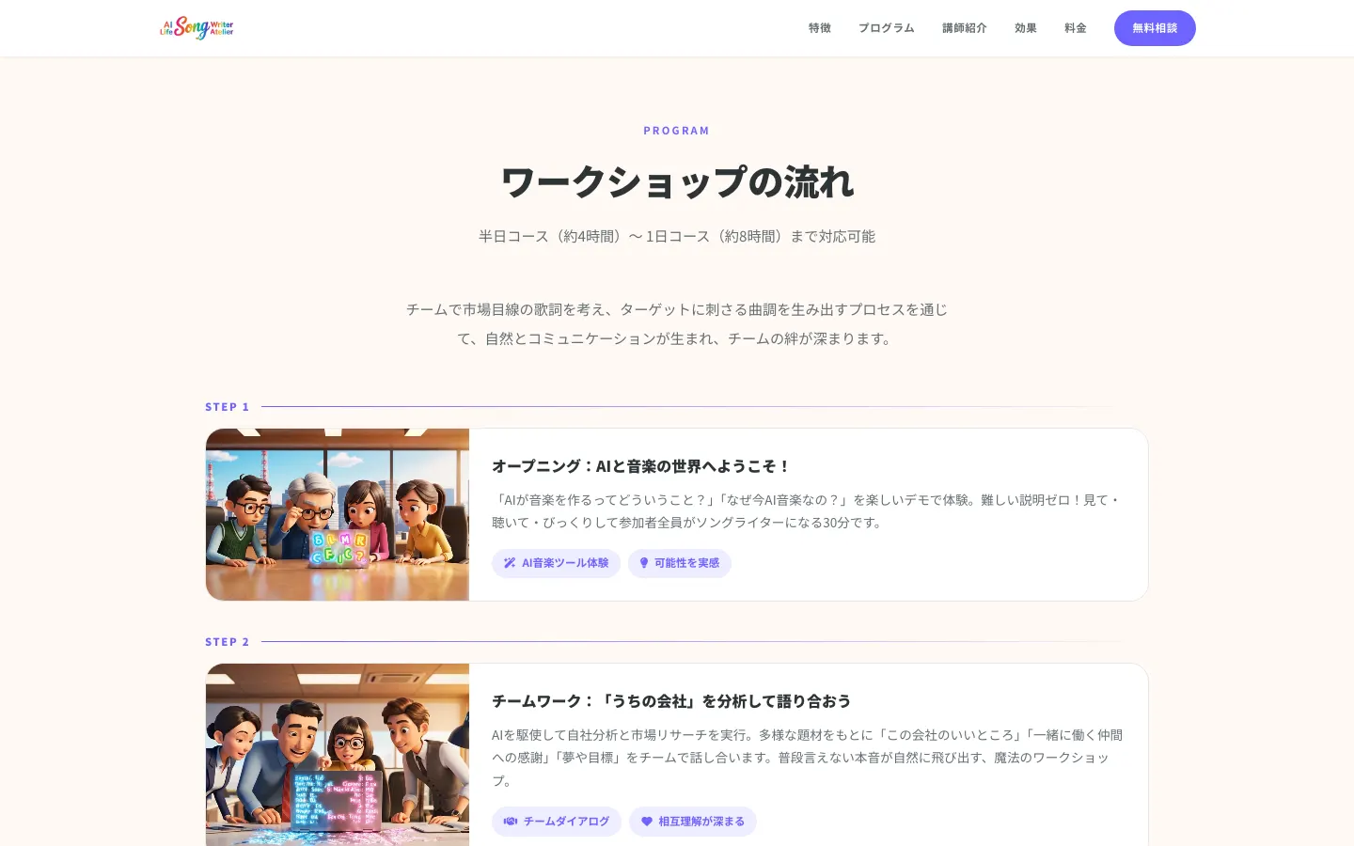Click the STEP 1 label
This screenshot has height=846, width=1354.
point(228,407)
